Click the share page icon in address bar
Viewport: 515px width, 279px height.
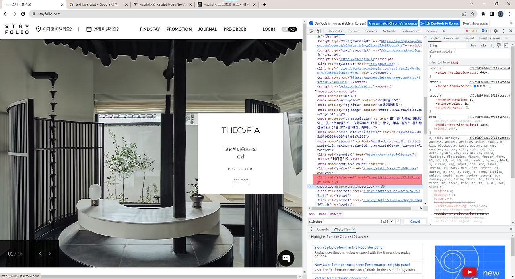tap(464, 14)
